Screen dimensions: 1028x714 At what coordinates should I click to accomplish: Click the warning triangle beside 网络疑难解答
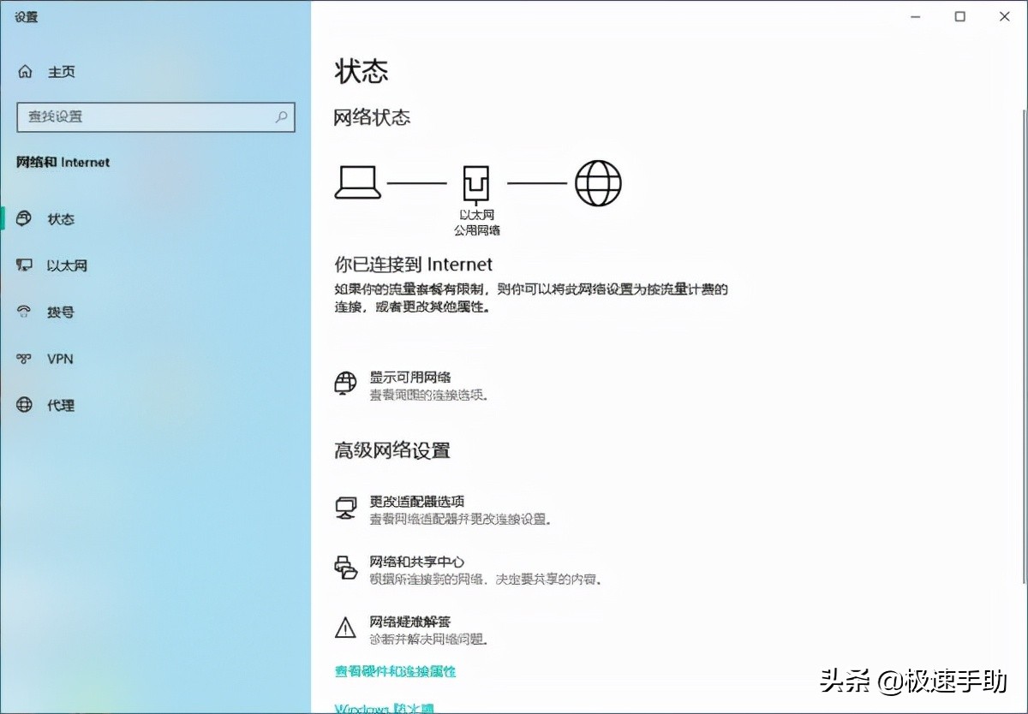pyautogui.click(x=345, y=629)
